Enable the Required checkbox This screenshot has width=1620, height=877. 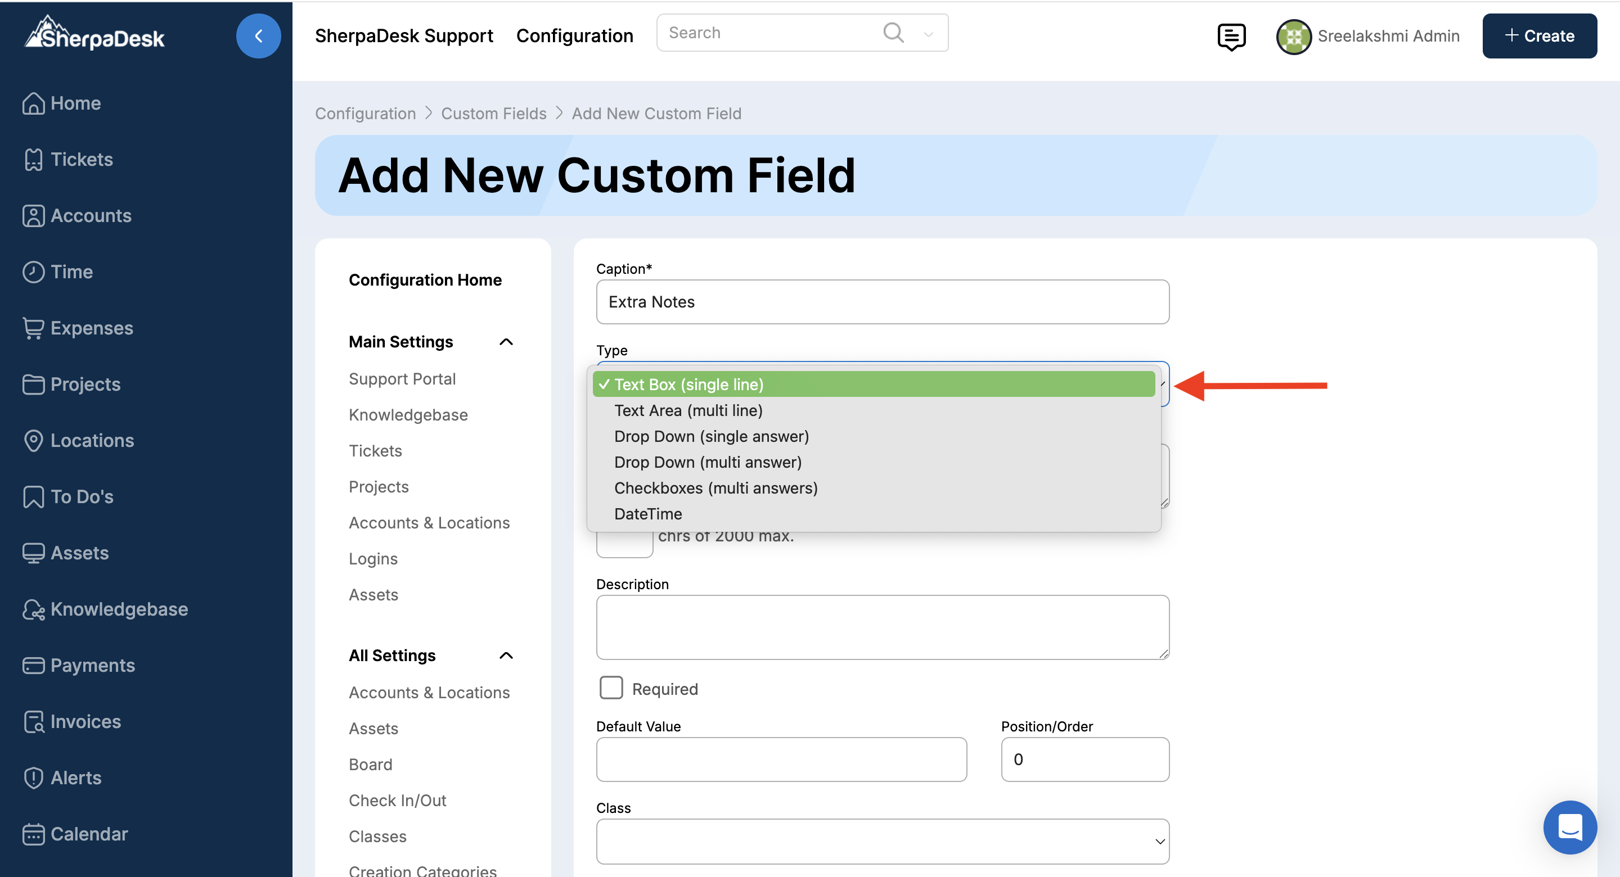(x=611, y=688)
